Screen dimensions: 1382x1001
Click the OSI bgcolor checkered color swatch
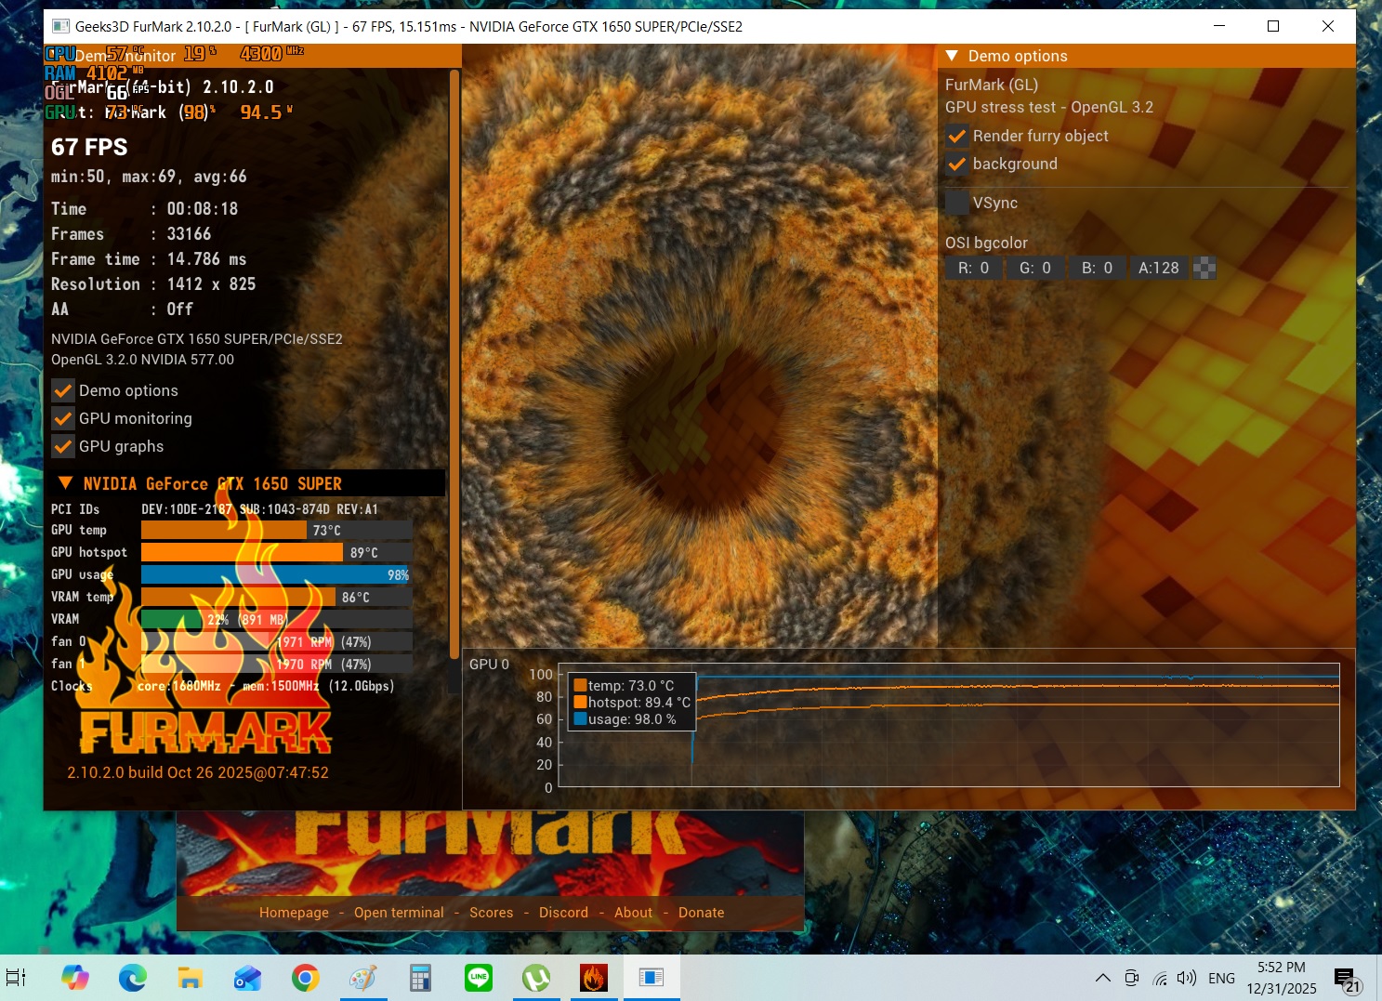point(1204,268)
